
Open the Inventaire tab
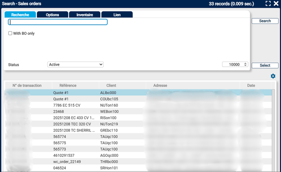(x=85, y=15)
